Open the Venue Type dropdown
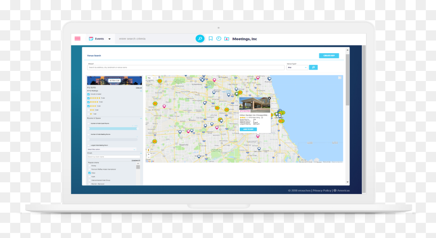The width and height of the screenshot is (436, 238). pyautogui.click(x=297, y=67)
